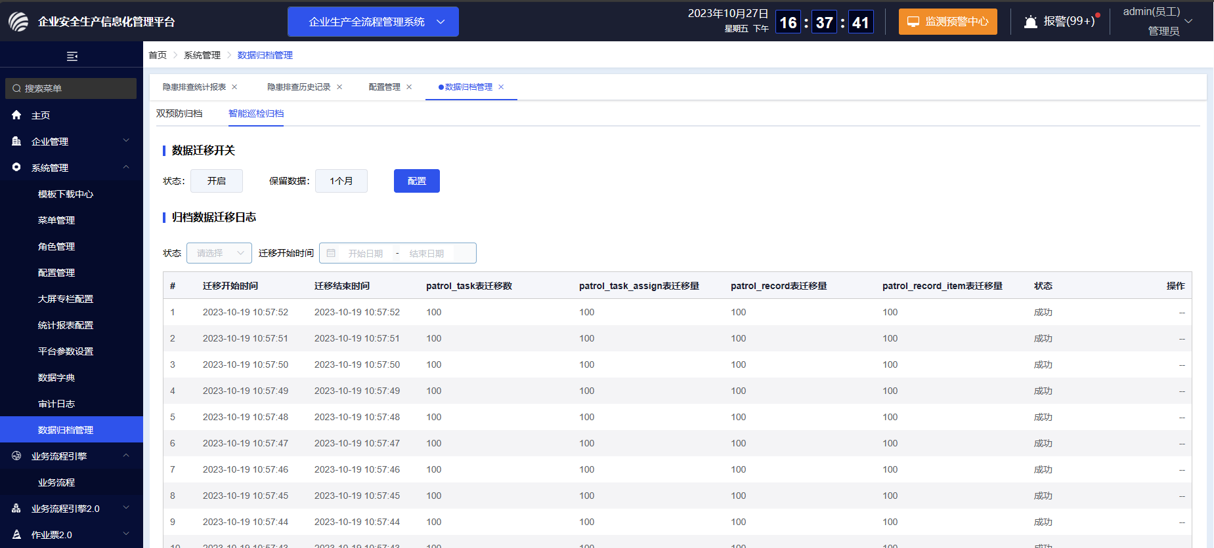This screenshot has height=548, width=1214.
Task: Click 结束日期 date input
Action: click(427, 253)
